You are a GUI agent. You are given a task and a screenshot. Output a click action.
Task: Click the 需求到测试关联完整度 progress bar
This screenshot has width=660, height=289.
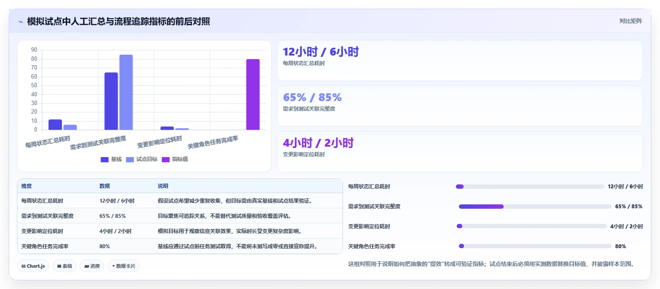pos(535,207)
